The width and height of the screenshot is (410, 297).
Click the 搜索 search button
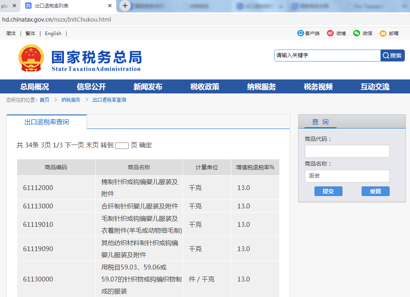[x=392, y=55]
